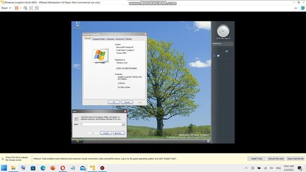Click Cancel in the Run dialog
Viewport: 306px width, 172px height.
pyautogui.click(x=106, y=133)
